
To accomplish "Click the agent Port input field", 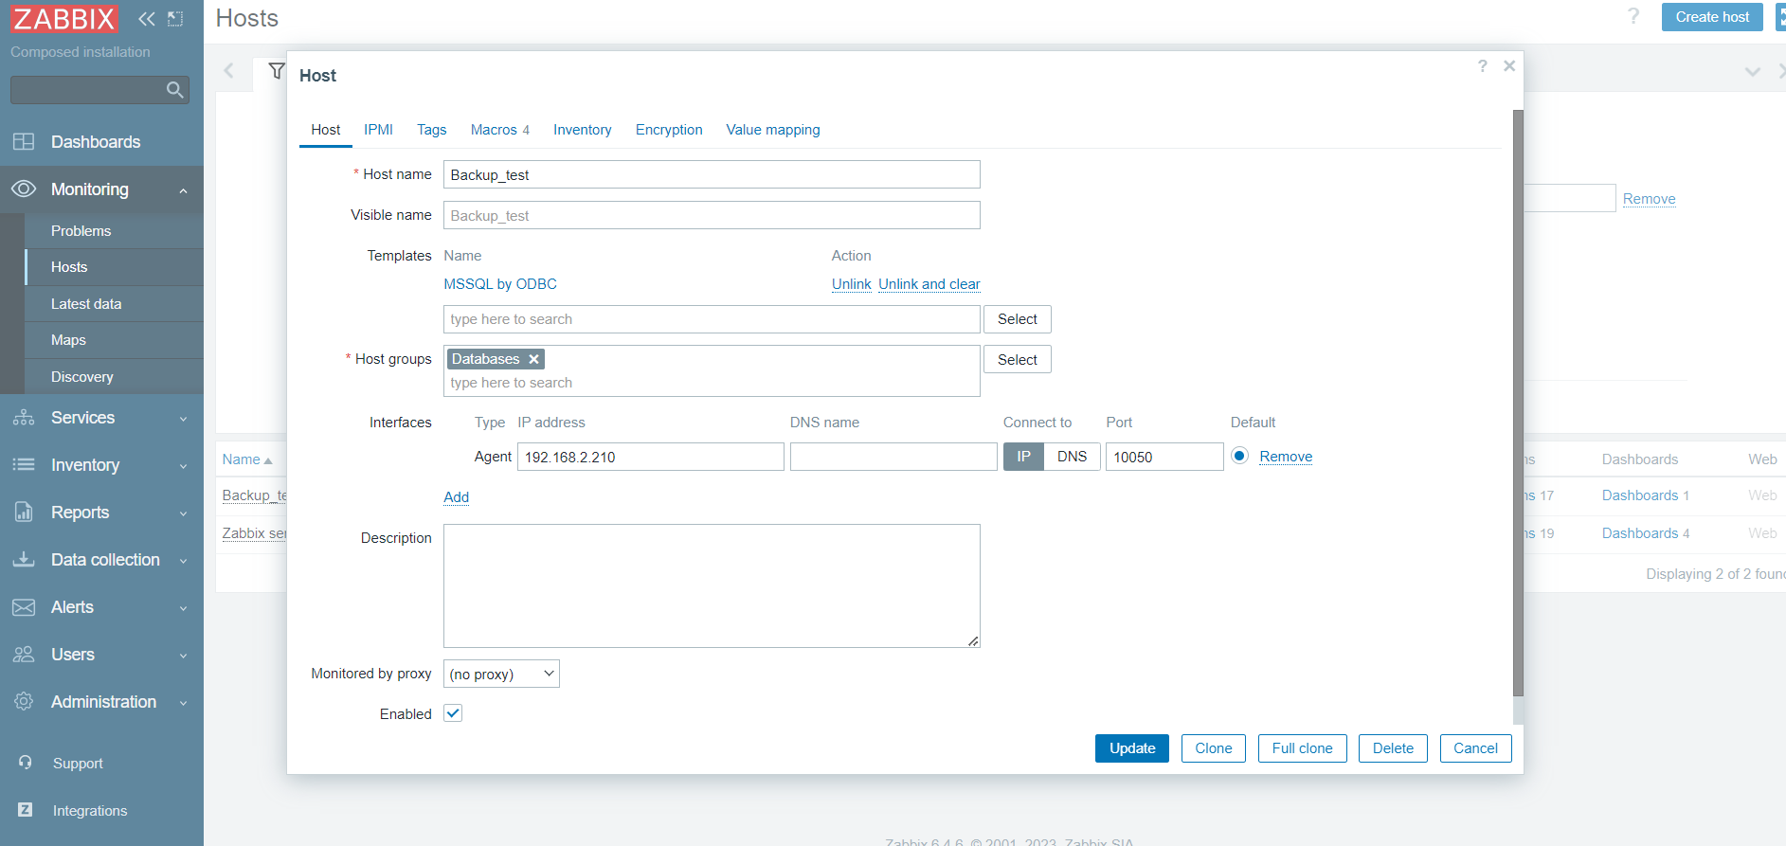I will coord(1164,457).
